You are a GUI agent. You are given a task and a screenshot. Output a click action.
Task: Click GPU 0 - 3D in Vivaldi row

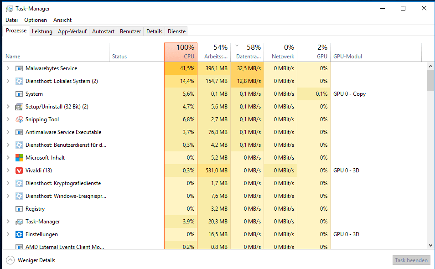(x=346, y=170)
